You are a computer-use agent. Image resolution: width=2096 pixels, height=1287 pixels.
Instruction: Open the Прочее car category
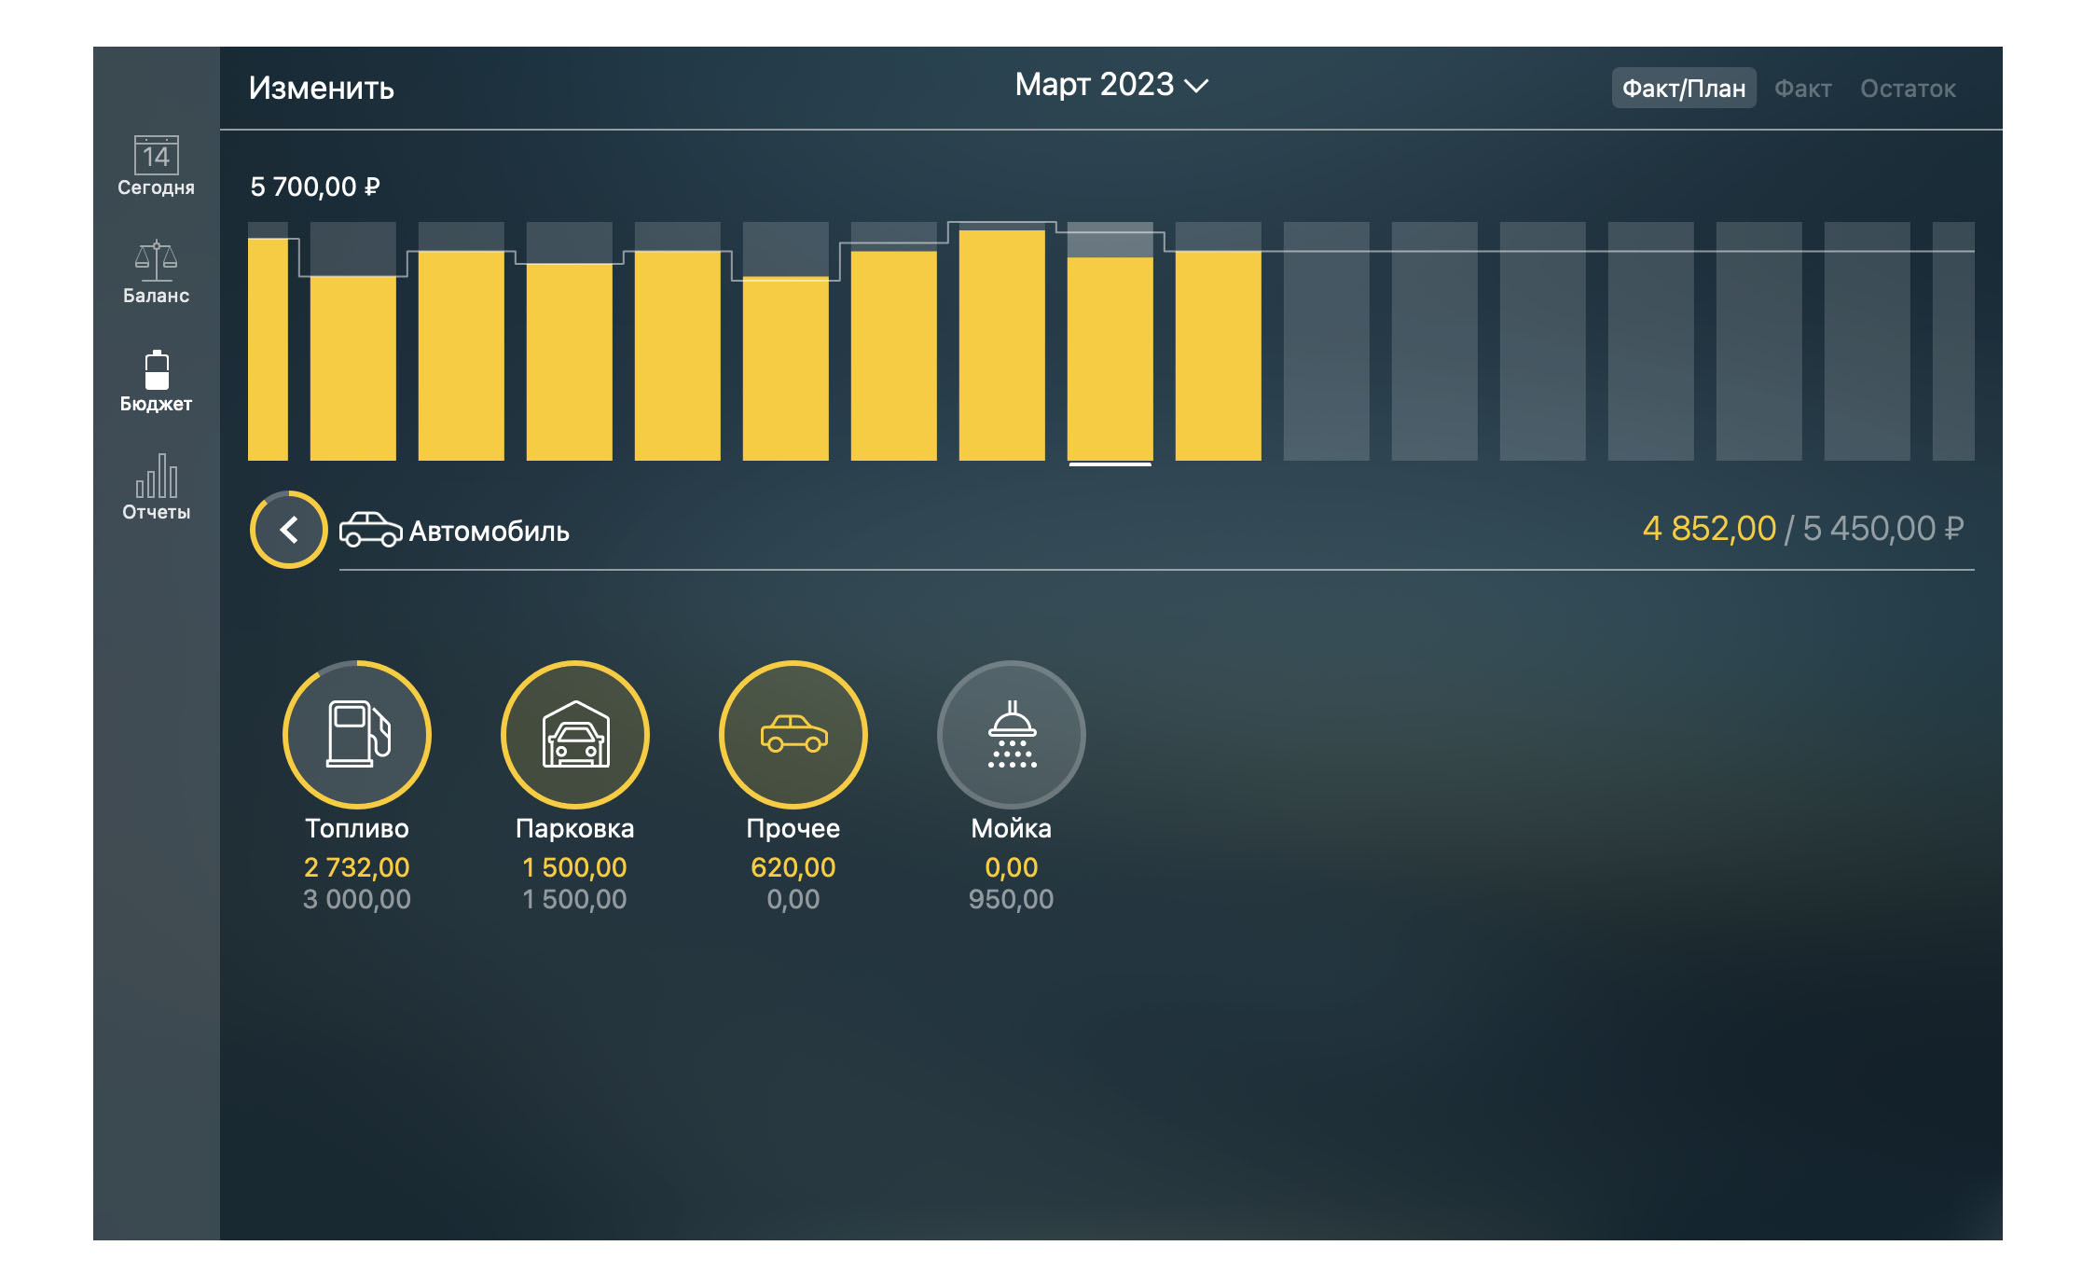point(793,735)
